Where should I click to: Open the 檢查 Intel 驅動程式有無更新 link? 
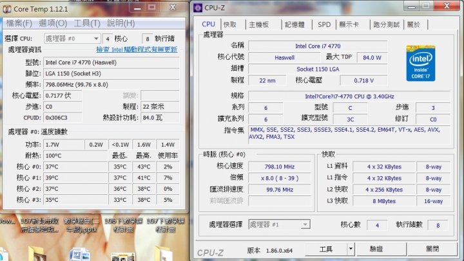pos(137,50)
